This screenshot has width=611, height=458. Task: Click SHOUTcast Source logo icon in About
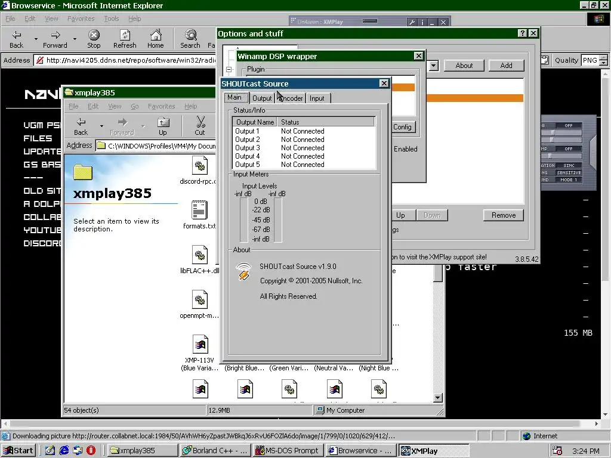tap(244, 271)
